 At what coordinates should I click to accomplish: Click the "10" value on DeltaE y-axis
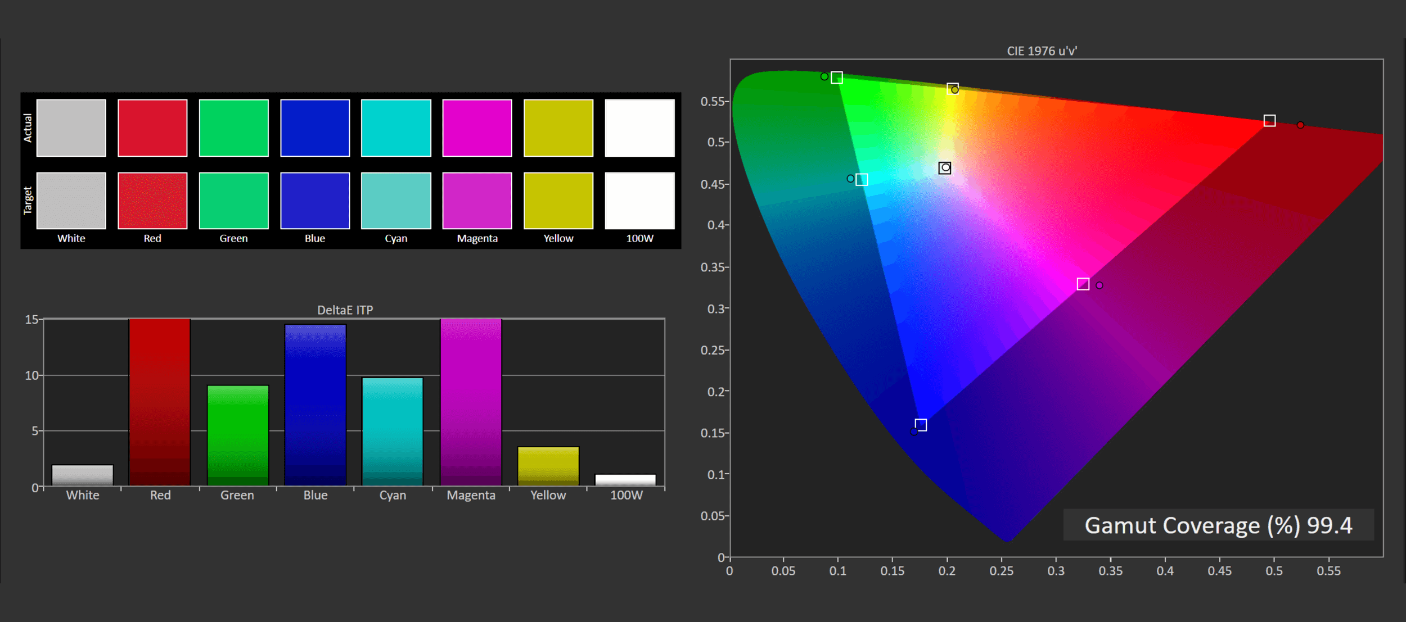(x=31, y=375)
